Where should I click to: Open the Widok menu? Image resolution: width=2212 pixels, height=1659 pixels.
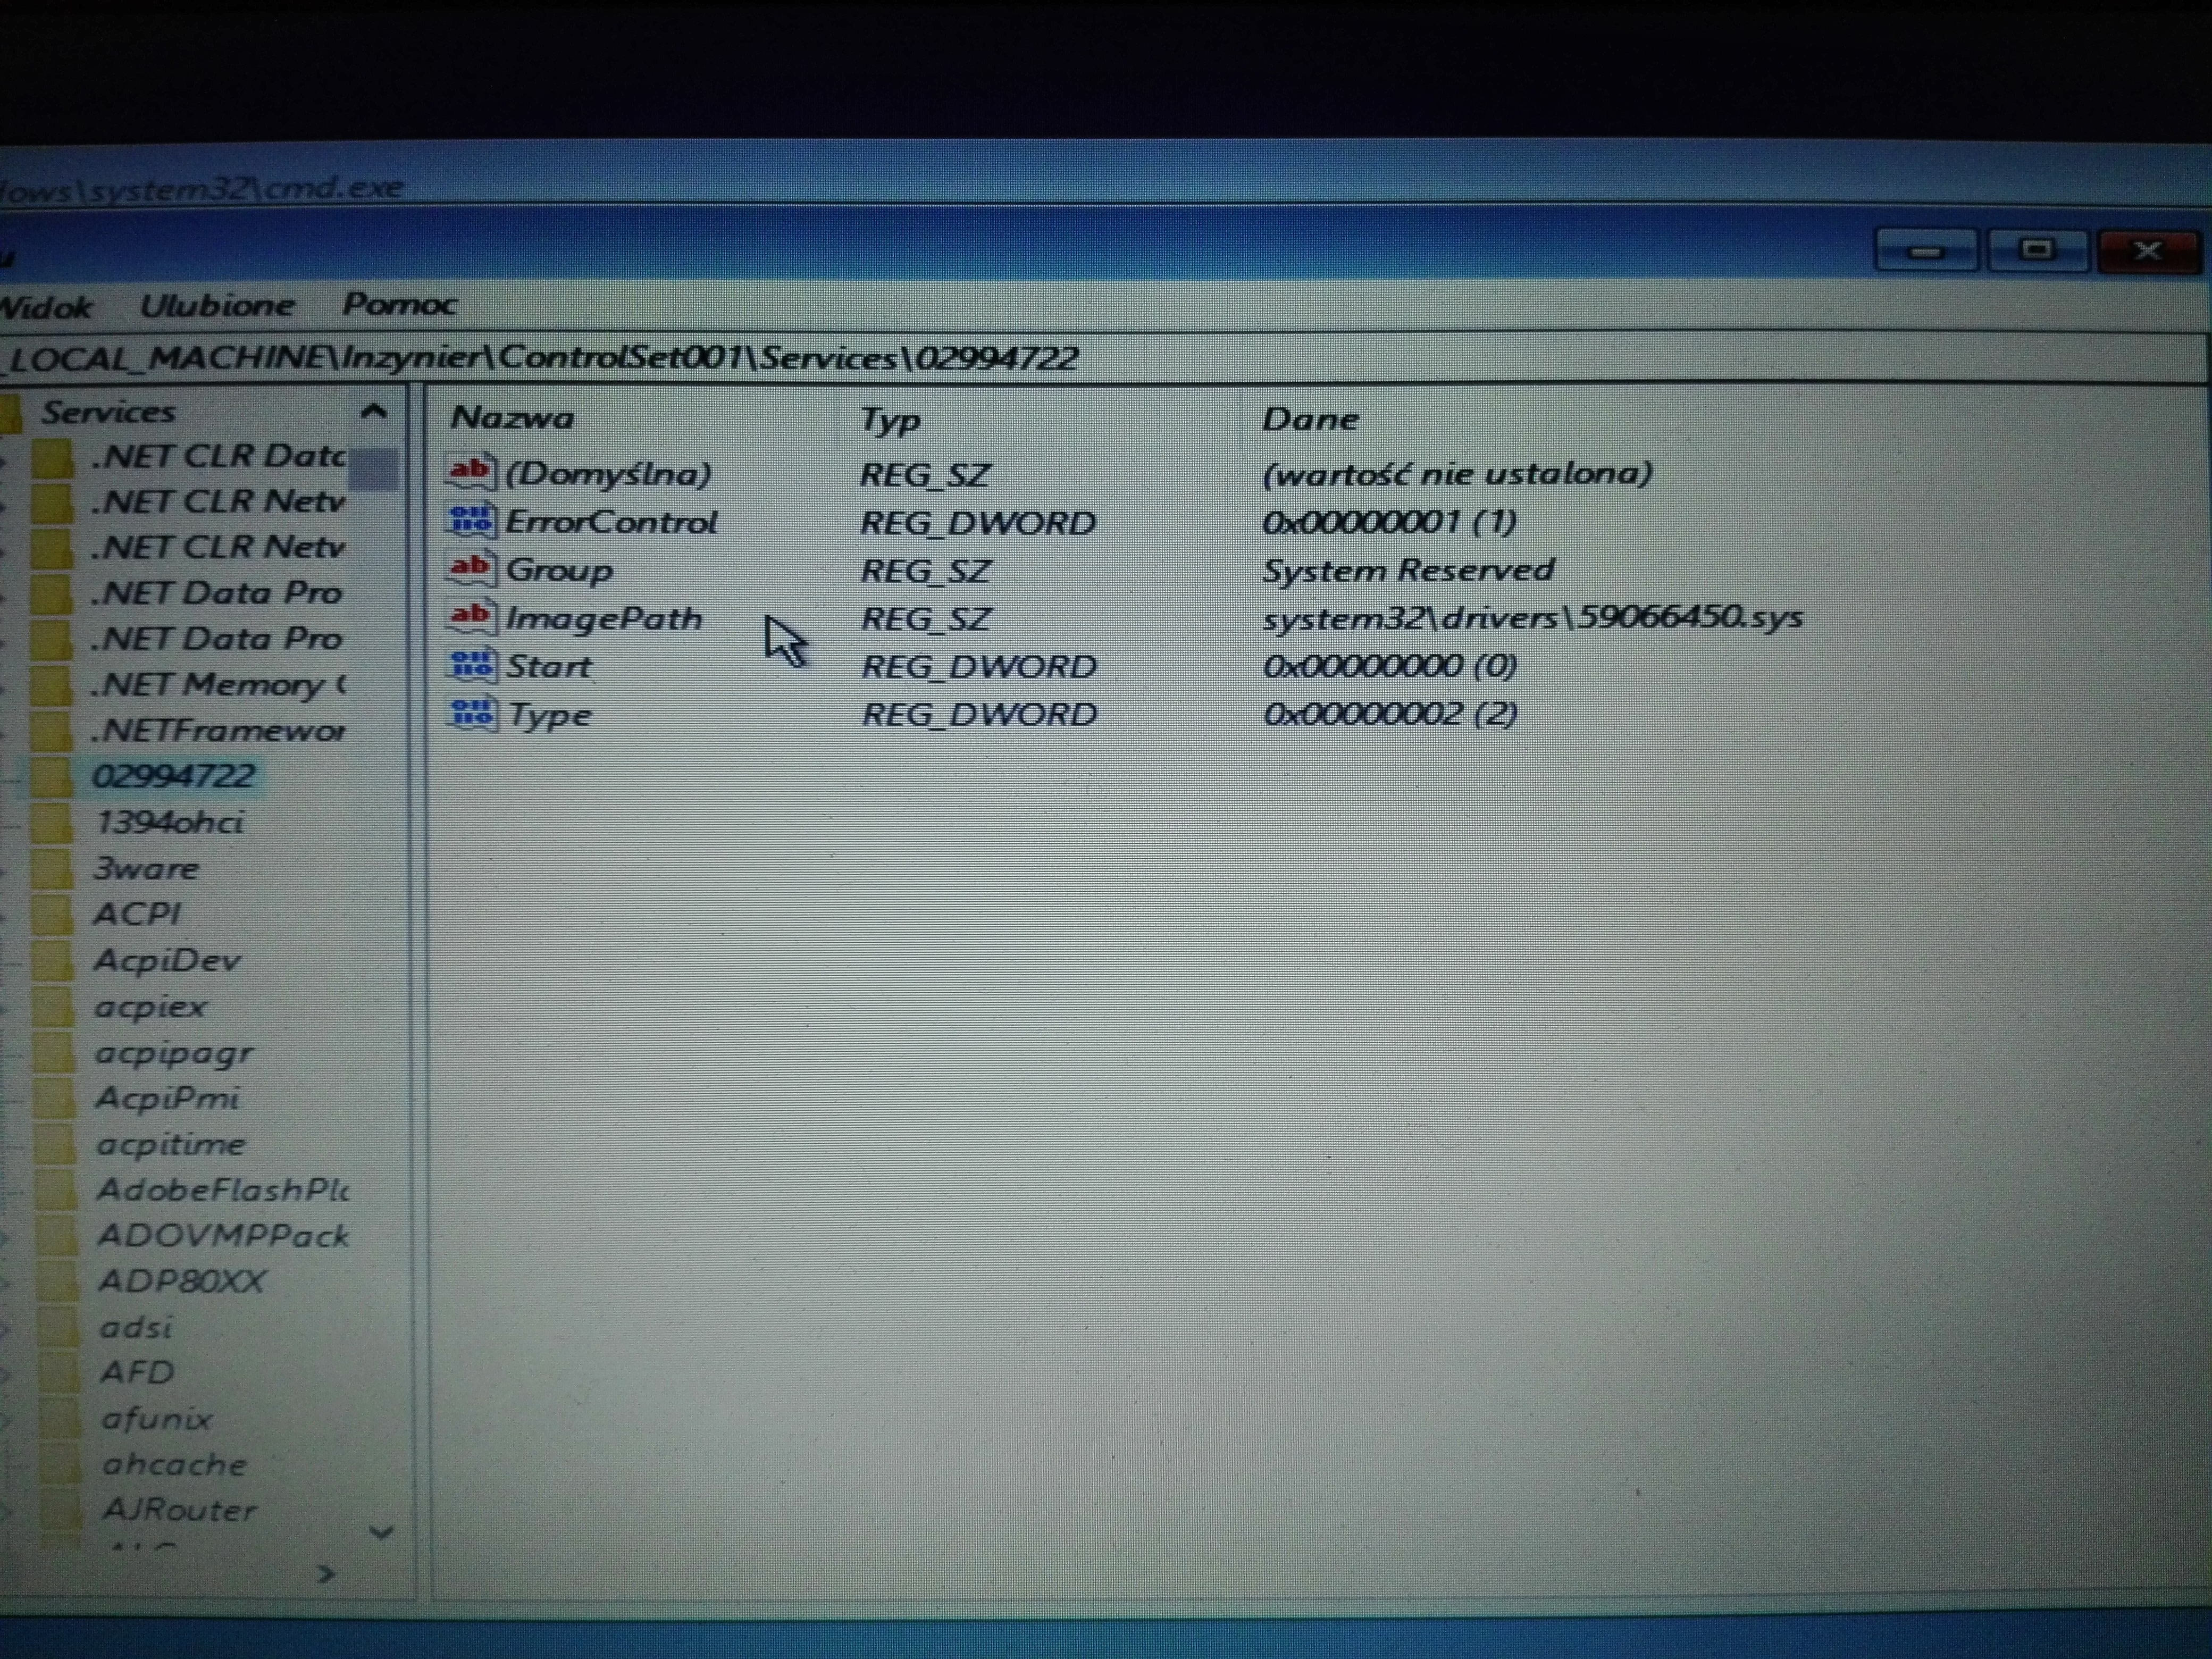46,306
